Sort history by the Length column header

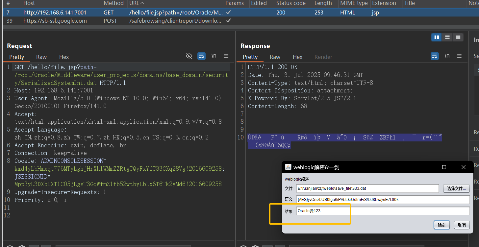tap(323, 3)
